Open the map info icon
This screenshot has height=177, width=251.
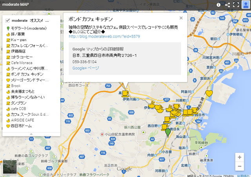coord(219,5)
